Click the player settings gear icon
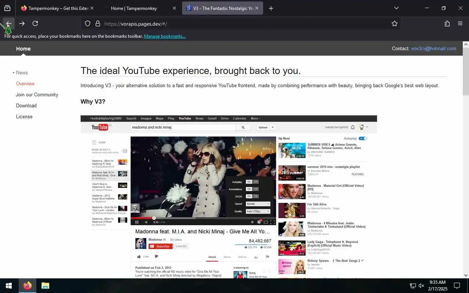 coord(259,222)
